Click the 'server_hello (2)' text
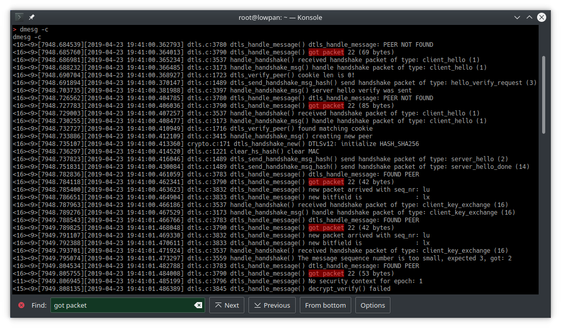The width and height of the screenshot is (561, 328). coord(480,159)
